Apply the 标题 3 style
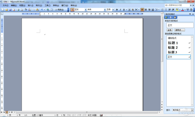 179,52
